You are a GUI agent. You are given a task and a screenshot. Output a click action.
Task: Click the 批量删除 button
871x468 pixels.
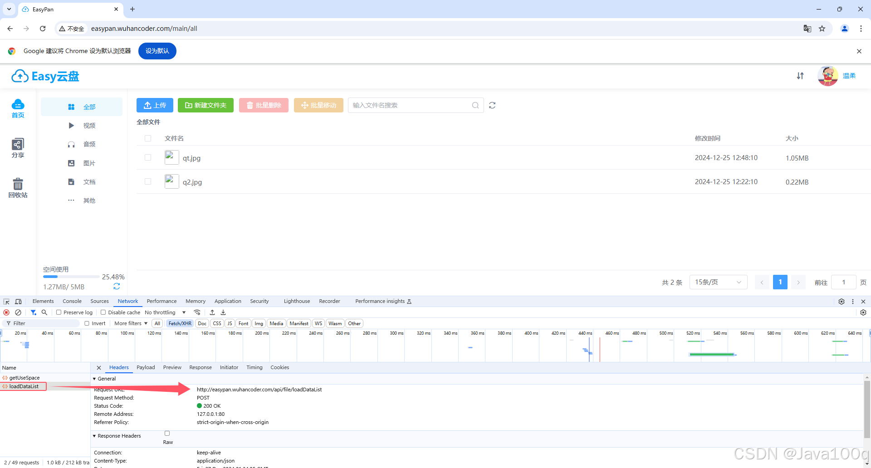264,105
